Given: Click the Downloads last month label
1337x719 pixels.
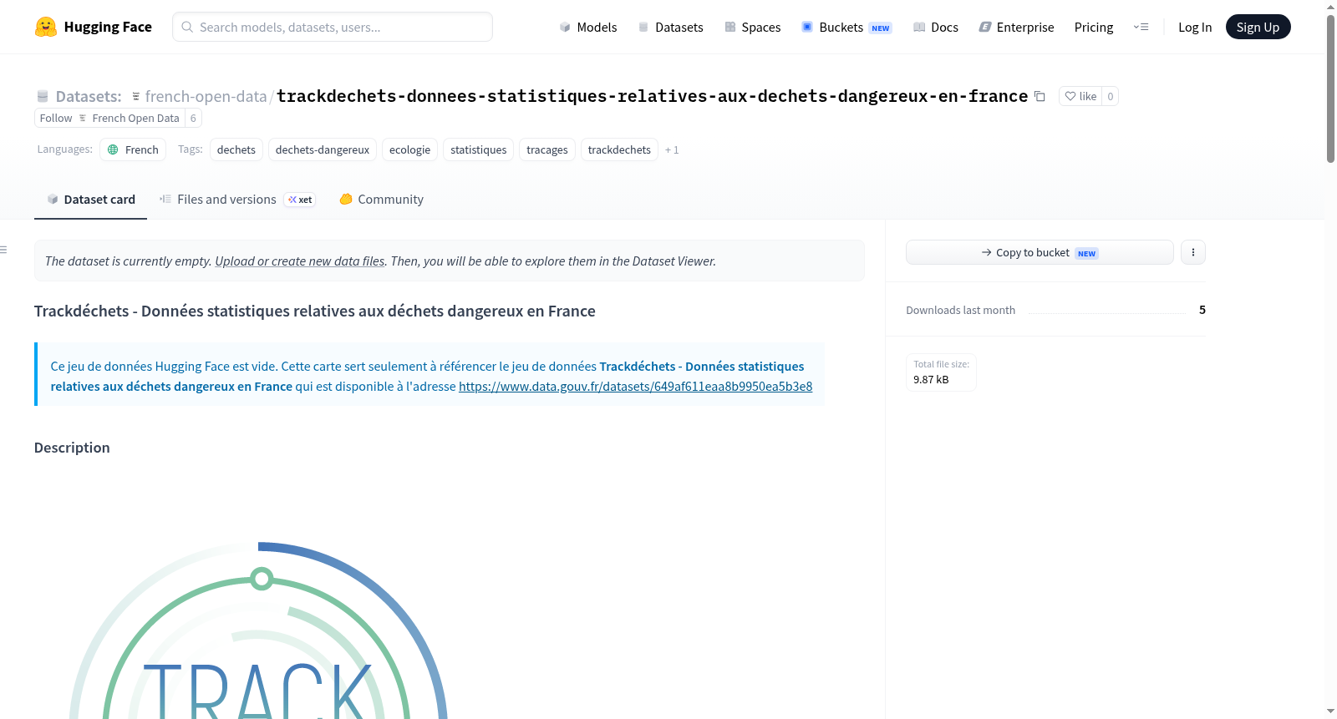Looking at the screenshot, I should coord(961,310).
